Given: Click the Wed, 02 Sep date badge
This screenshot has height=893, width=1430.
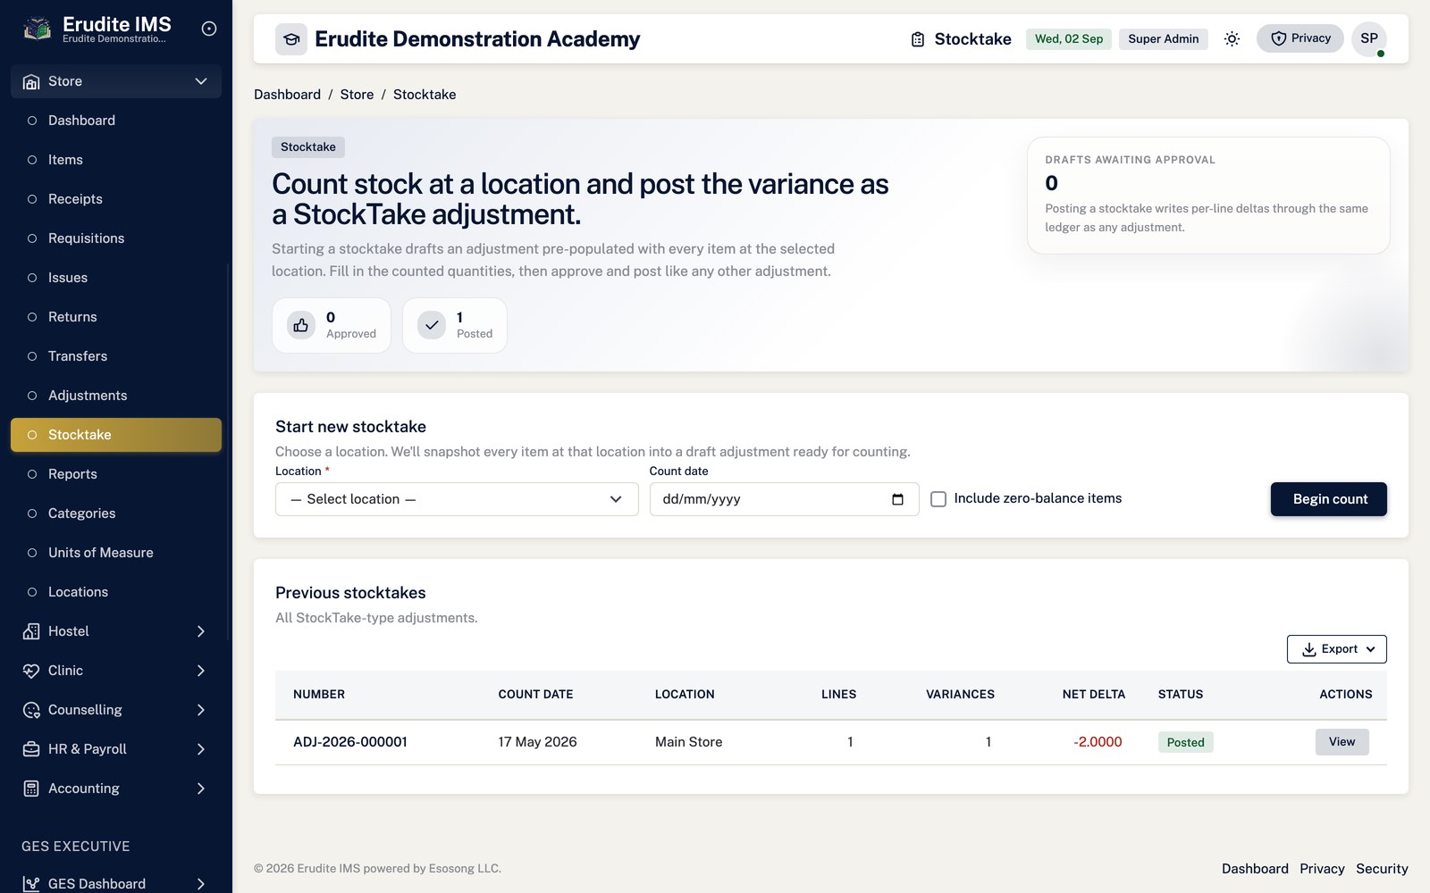Looking at the screenshot, I should tap(1069, 39).
